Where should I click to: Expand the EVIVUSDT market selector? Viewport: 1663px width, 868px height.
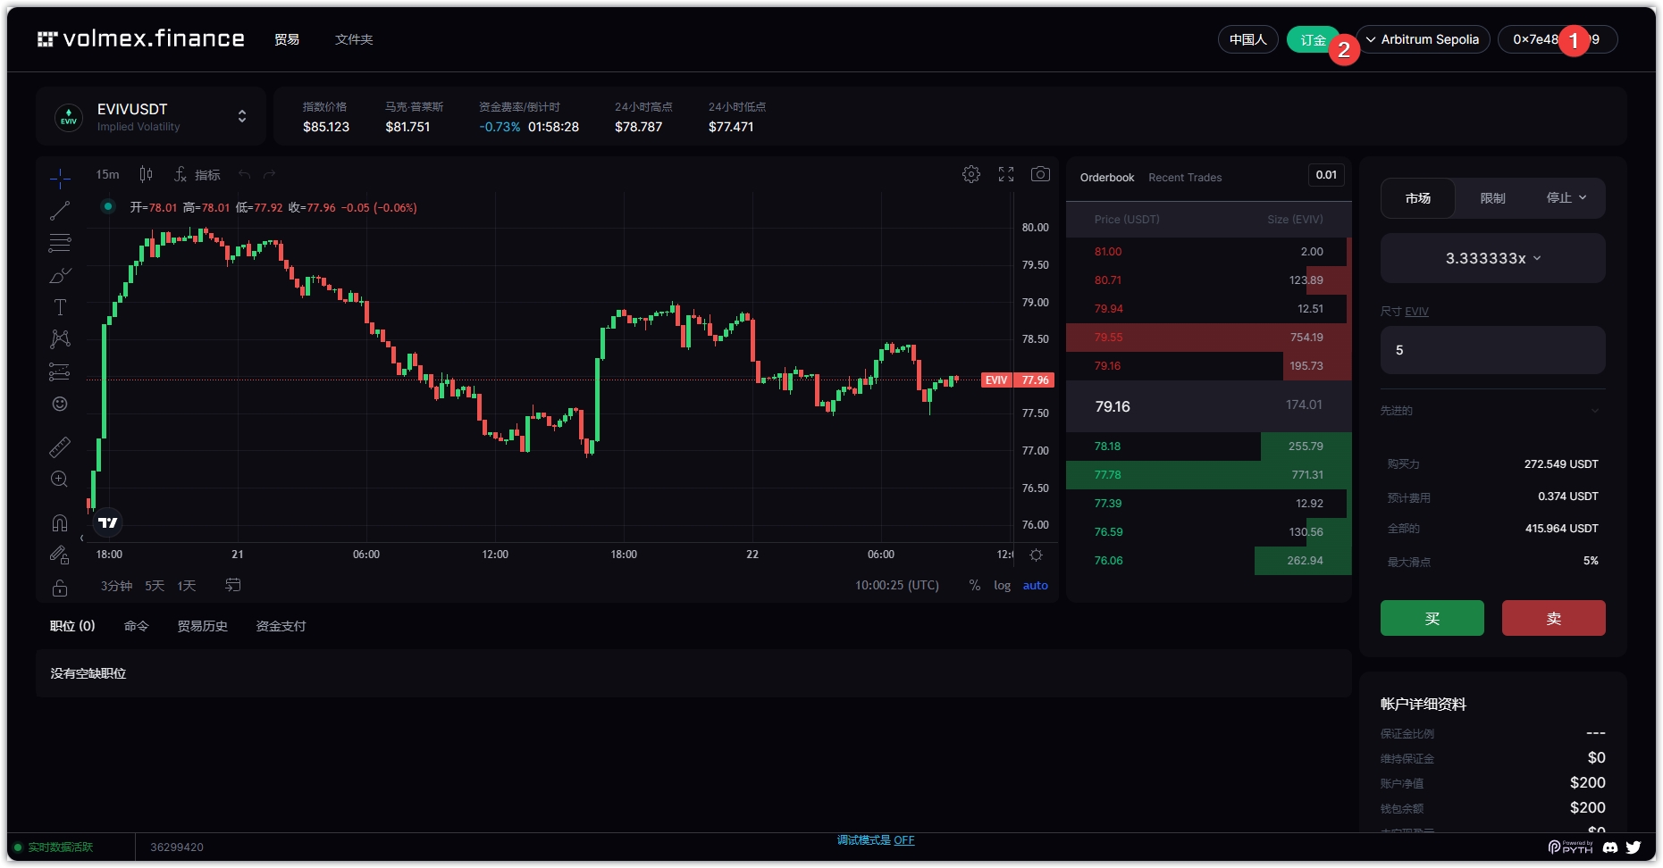click(x=241, y=117)
